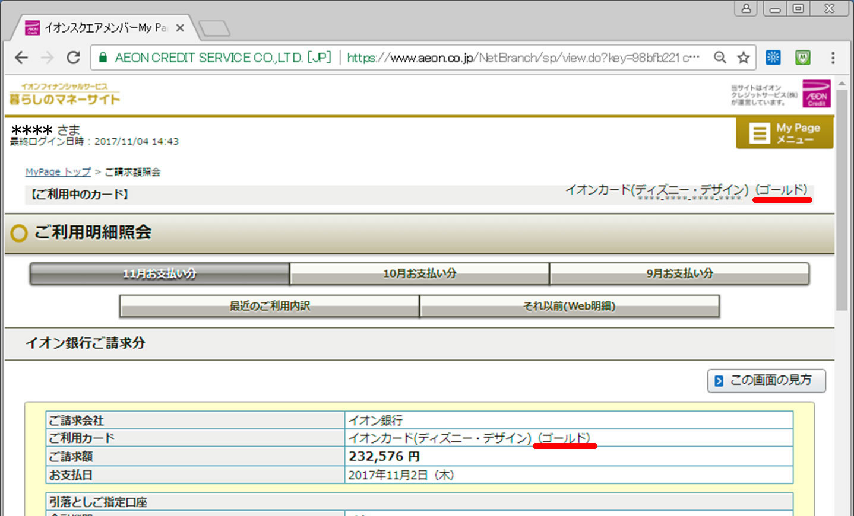Image resolution: width=854 pixels, height=516 pixels.
Task: Open the Chrome three-dot menu
Action: pos(833,58)
